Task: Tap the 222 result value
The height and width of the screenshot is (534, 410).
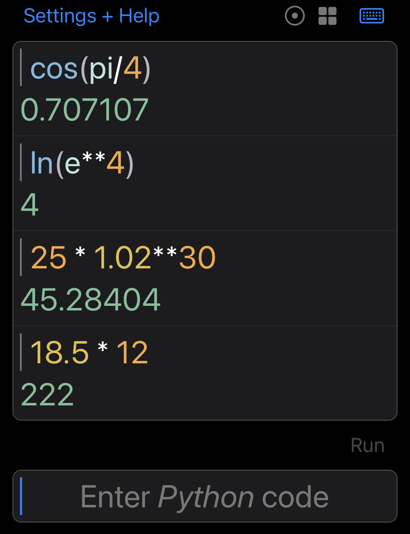Action: (47, 395)
